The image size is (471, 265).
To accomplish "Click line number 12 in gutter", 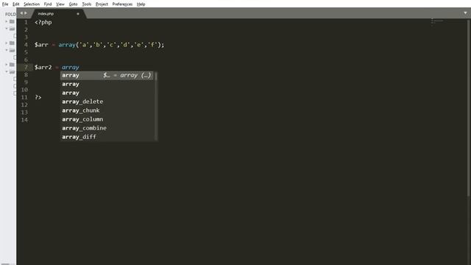I will (x=24, y=105).
